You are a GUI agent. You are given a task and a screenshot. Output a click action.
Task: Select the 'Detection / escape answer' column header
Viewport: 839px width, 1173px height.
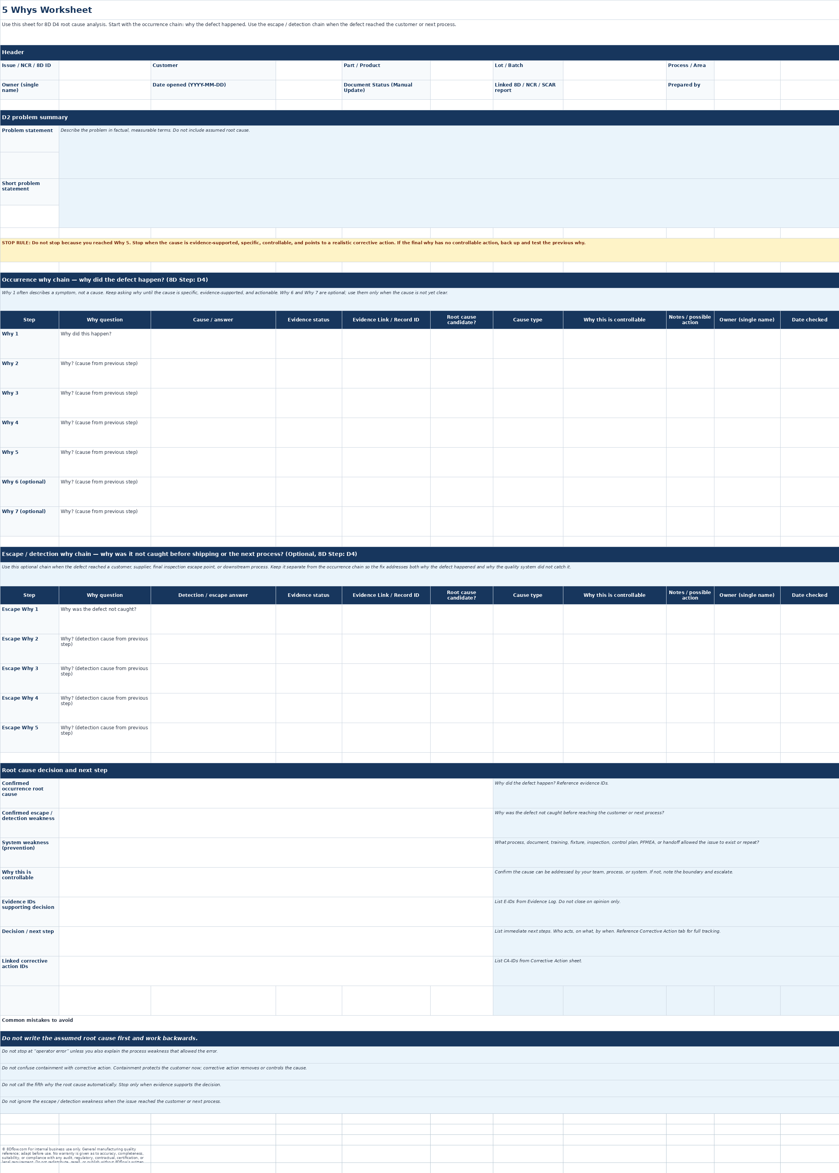click(x=213, y=595)
